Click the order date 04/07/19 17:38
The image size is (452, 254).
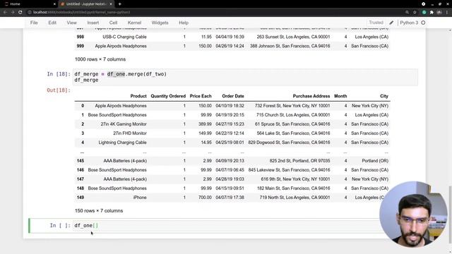click(x=230, y=198)
